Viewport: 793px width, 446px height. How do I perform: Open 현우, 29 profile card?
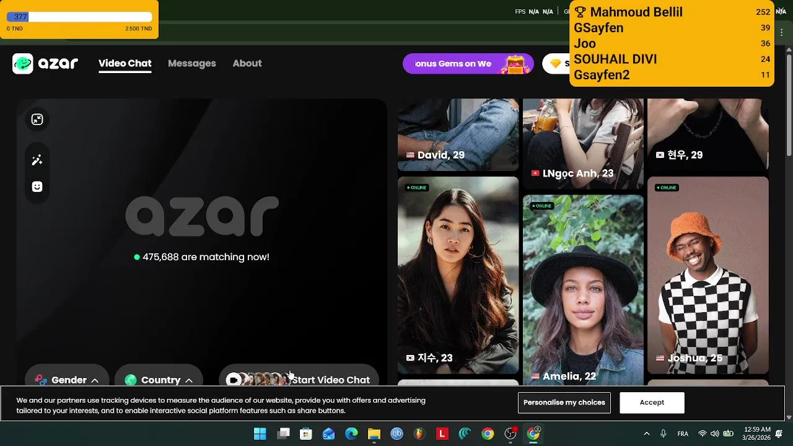(708, 134)
